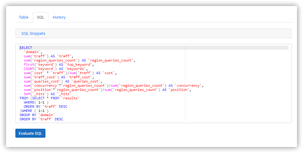Click the `region_queries_count` alias on the fourth line
The height and width of the screenshot is (153, 303).
(x=111, y=61)
